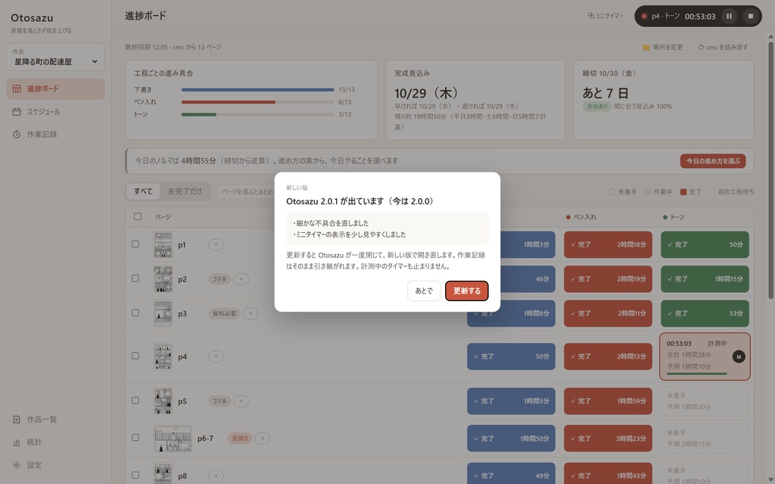Viewport: 775px width, 484px height.
Task: Click p2 トーン cell 1時間15分
Action: pos(705,279)
